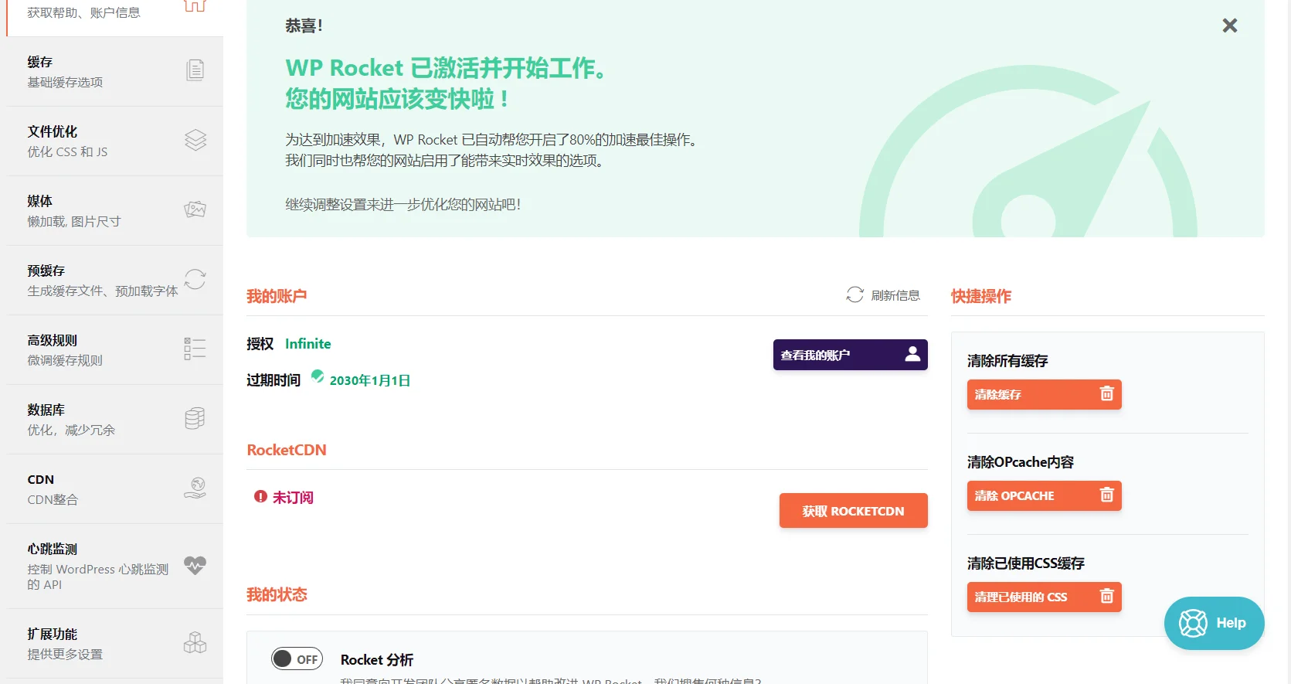Click the lifebuoy icon in Help button
The image size is (1291, 684).
click(x=1193, y=623)
